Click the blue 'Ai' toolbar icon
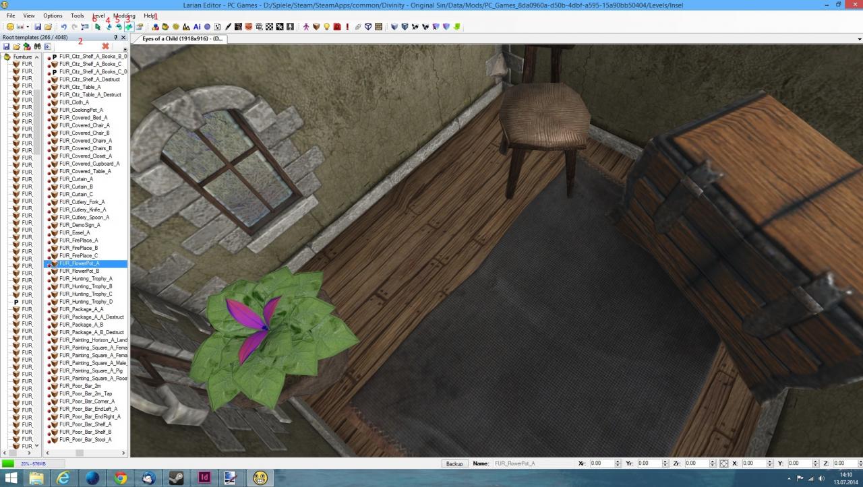This screenshot has width=863, height=487. 197,27
